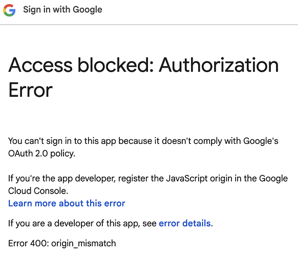Open the error details link
The image size is (298, 256).
pos(184,223)
